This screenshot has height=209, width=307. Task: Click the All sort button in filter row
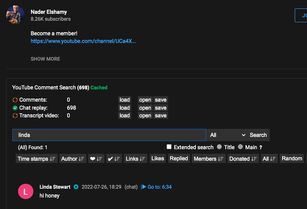coord(269,158)
